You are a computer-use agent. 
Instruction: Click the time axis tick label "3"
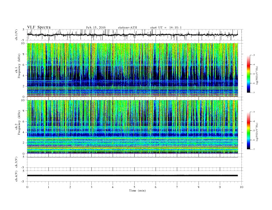pyautogui.click(x=91, y=187)
